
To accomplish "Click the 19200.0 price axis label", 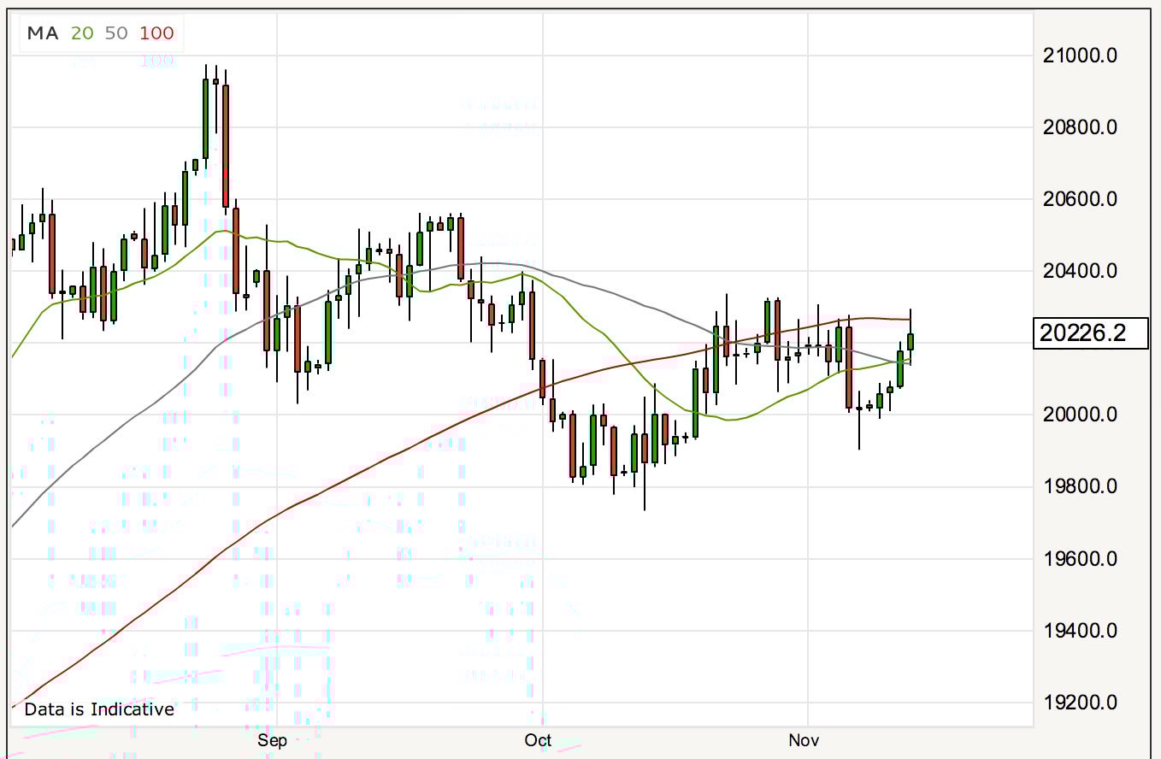I will click(x=1081, y=703).
